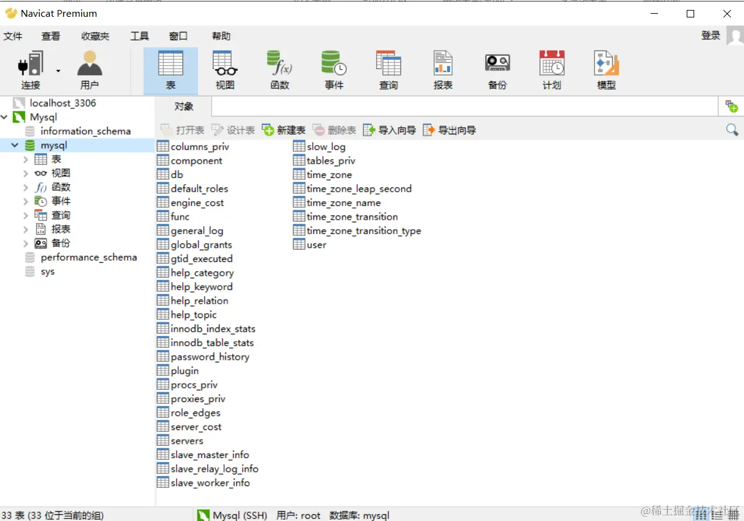Select the proxies_priv table
744x521 pixels.
pyautogui.click(x=198, y=398)
